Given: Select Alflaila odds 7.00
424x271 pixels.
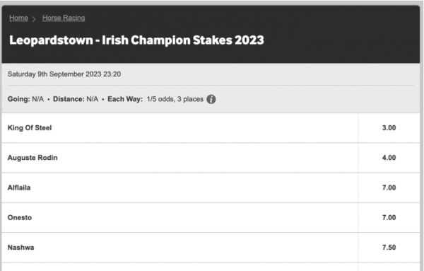Looking at the screenshot, I should (x=389, y=188).
